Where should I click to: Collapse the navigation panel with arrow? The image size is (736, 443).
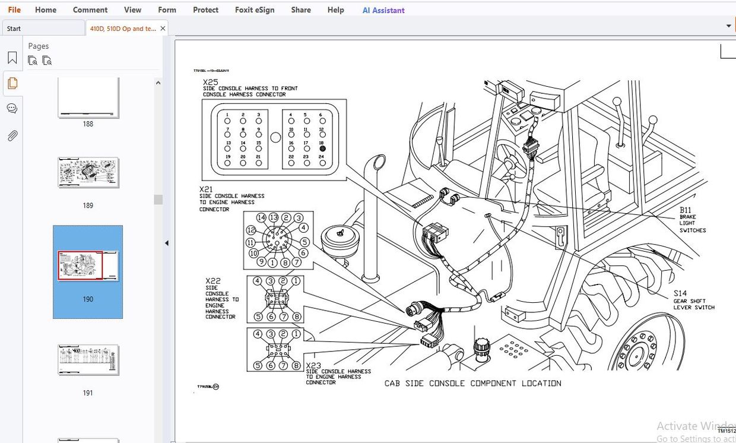pos(167,243)
